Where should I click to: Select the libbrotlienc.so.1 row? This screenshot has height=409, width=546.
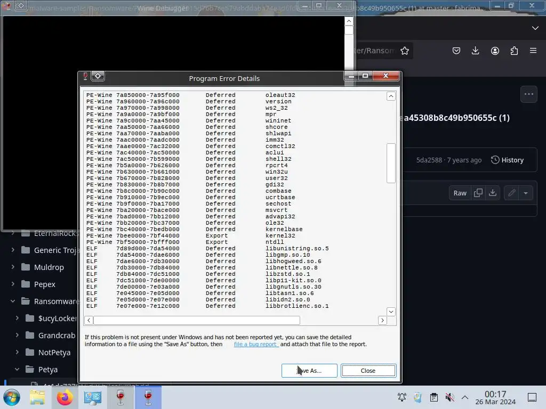click(x=207, y=306)
